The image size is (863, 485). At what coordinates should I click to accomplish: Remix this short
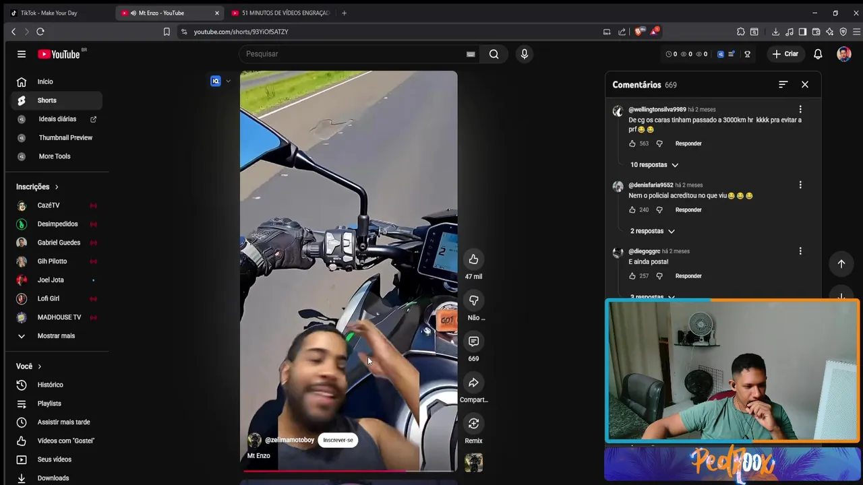coord(473,424)
